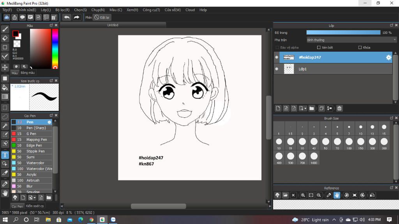Click the canvas horizontal scrollbar
Image resolution: width=399 pixels, height=224 pixels.
tap(158, 206)
